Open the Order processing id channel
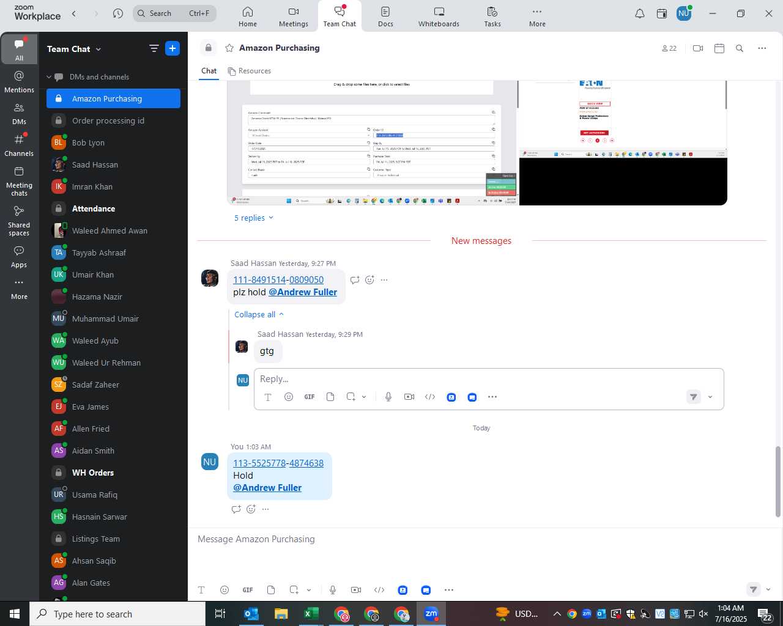The width and height of the screenshot is (783, 626). point(113,120)
